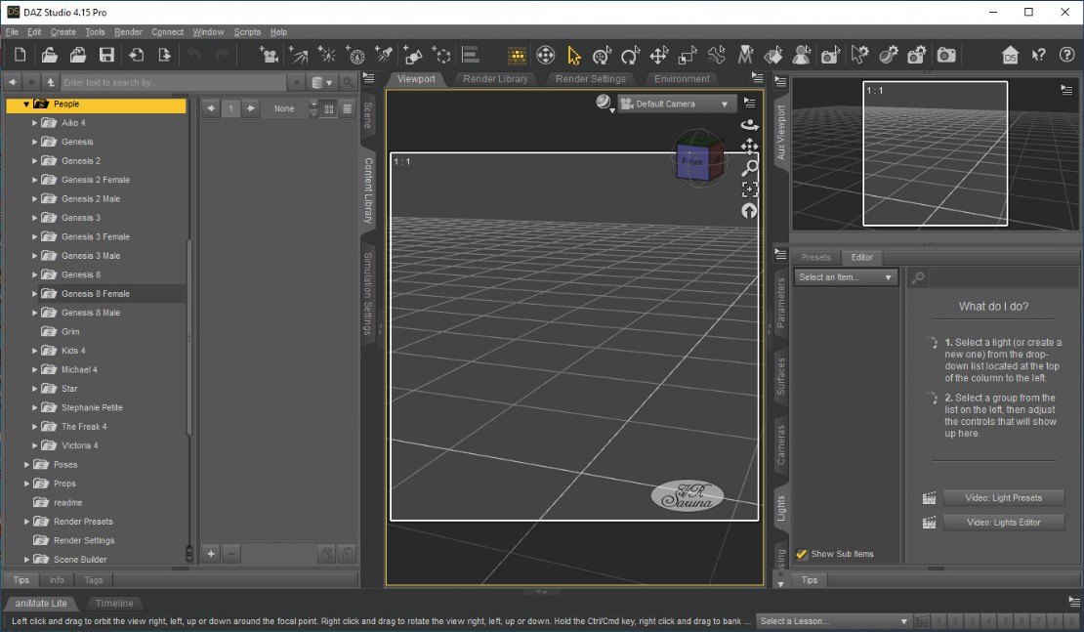
Task: Open a file with the open-folder icon
Action: 49,55
